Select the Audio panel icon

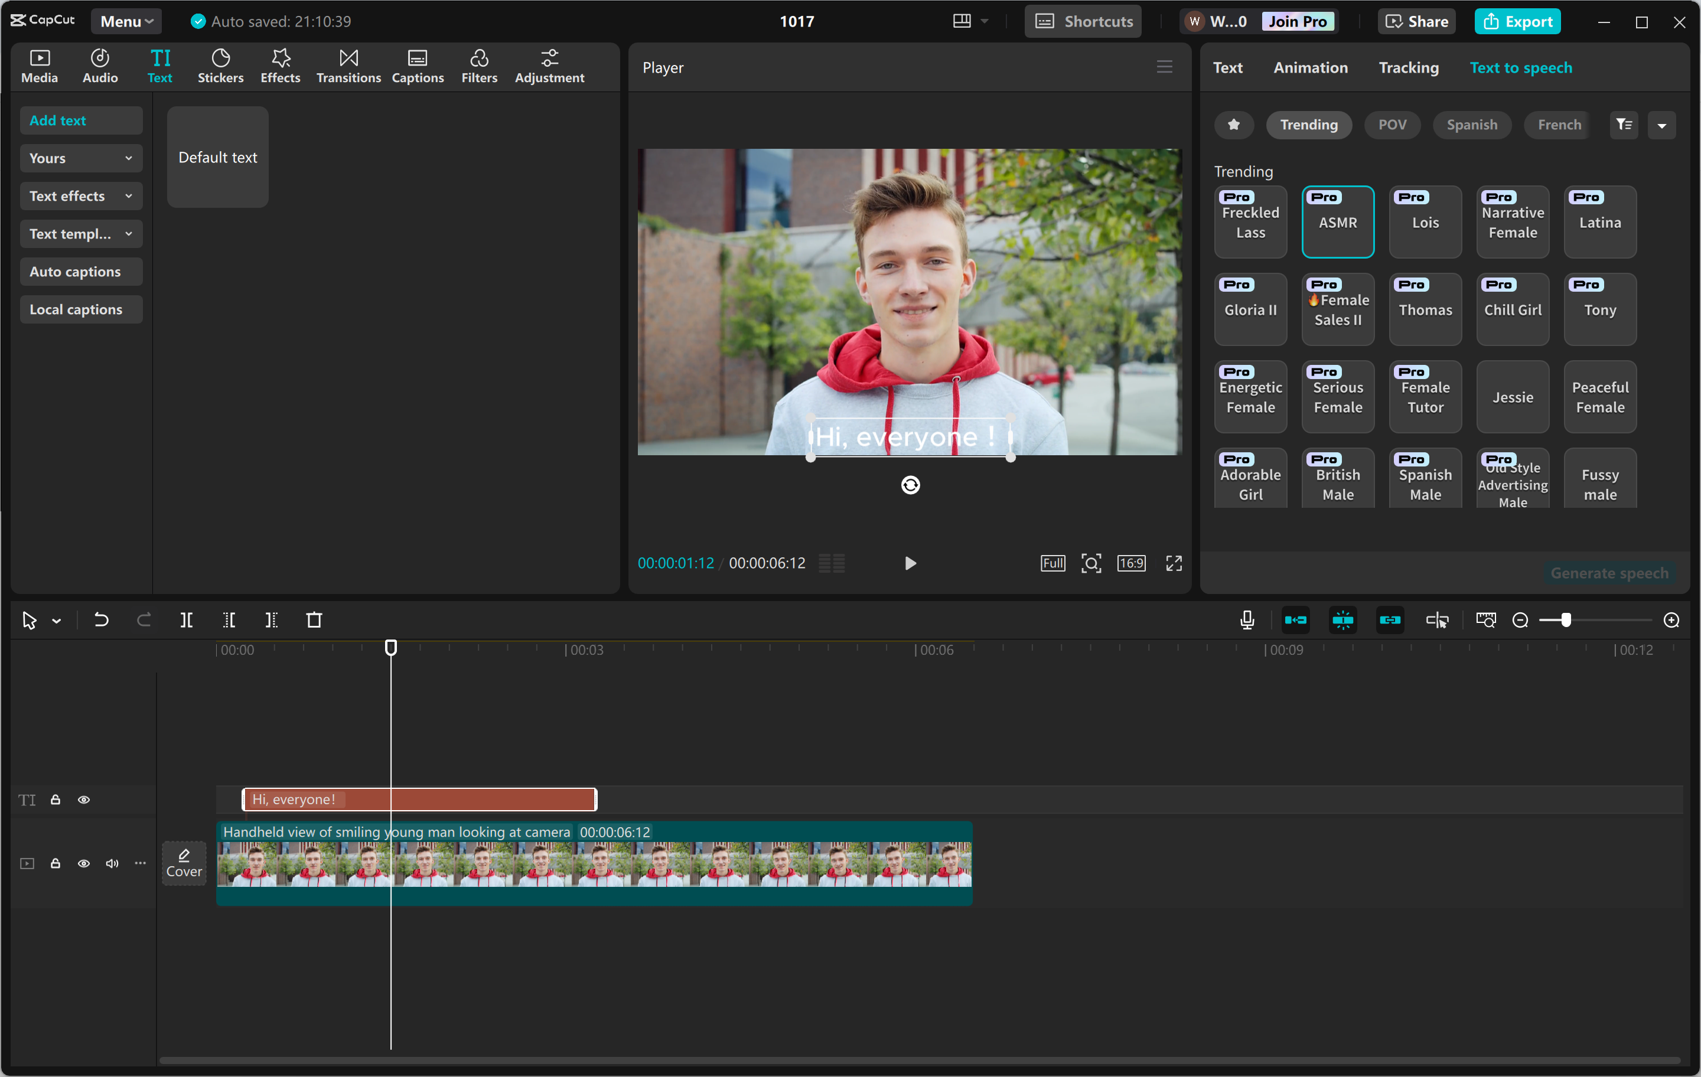(x=99, y=66)
